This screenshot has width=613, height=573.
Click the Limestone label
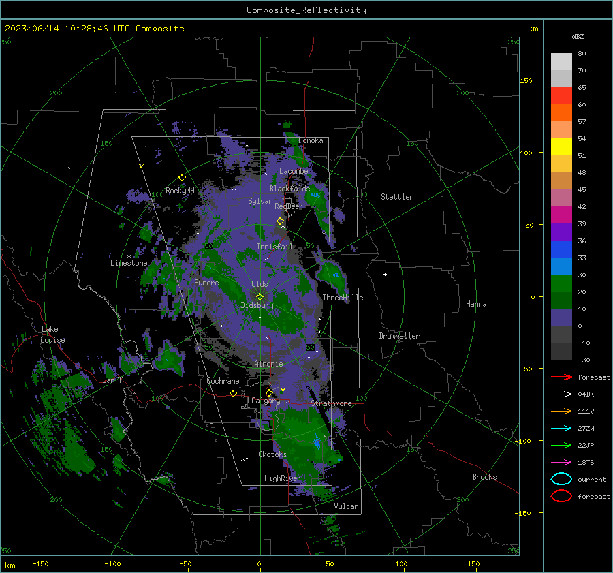coord(129,263)
